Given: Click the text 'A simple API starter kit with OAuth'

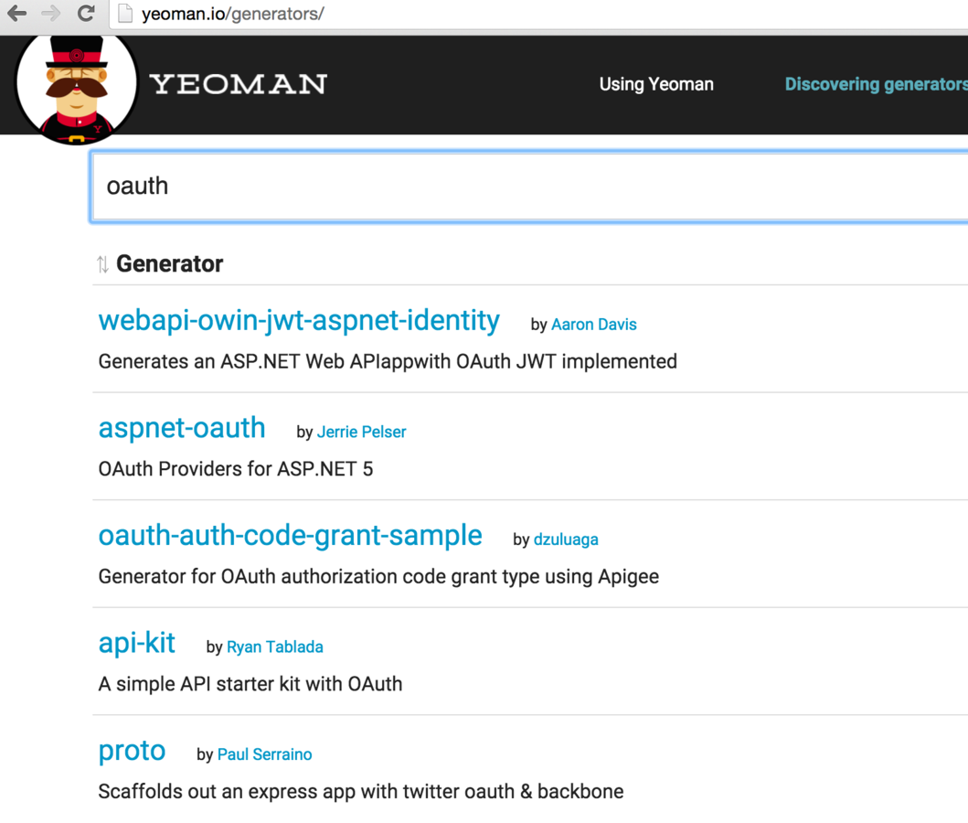Looking at the screenshot, I should [250, 684].
